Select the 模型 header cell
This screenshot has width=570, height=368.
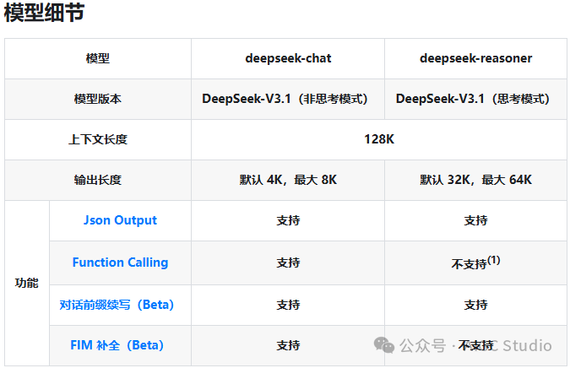(x=98, y=58)
